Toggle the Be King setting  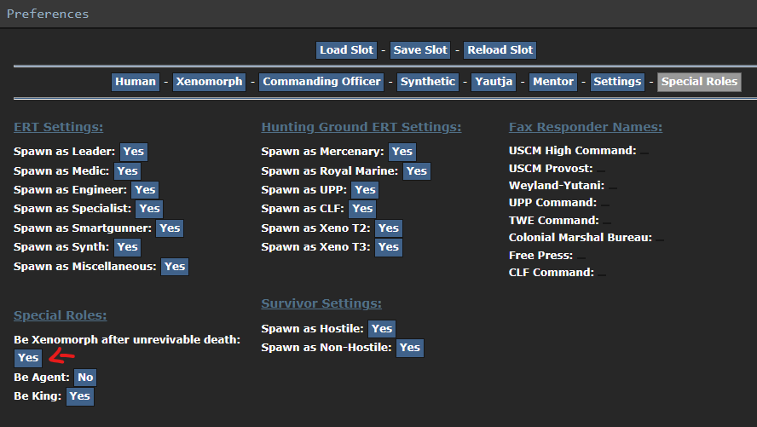(79, 396)
